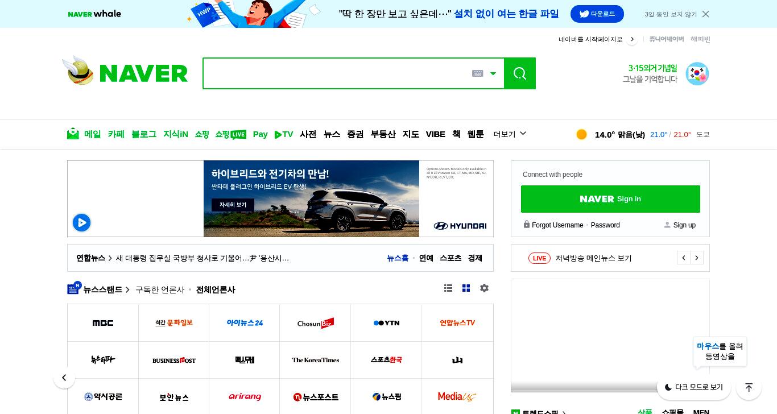Click the Chosun Biz press logo
The image size is (777, 414).
point(315,323)
